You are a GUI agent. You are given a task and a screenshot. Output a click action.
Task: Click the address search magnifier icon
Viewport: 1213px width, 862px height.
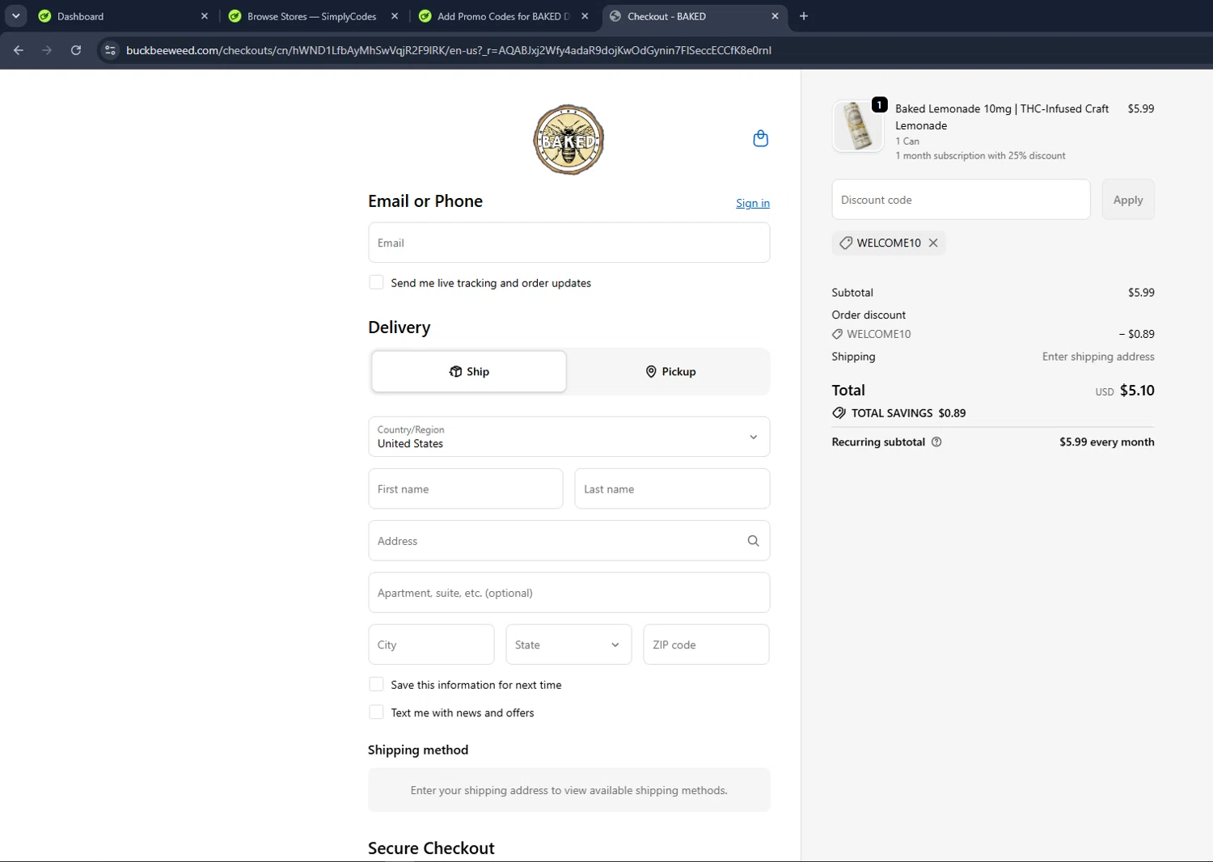753,541
